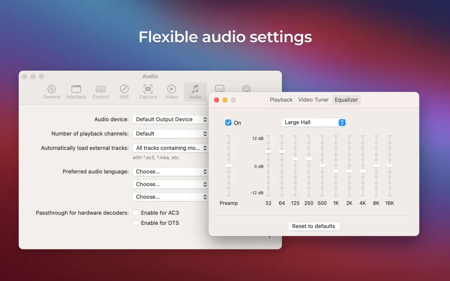Click the help question mark button
Image resolution: width=450 pixels, height=281 pixels.
click(x=269, y=238)
